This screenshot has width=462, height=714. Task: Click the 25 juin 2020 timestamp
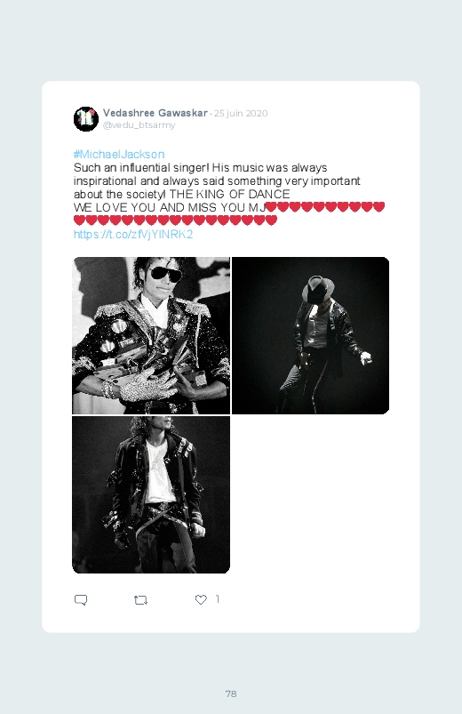pos(241,113)
